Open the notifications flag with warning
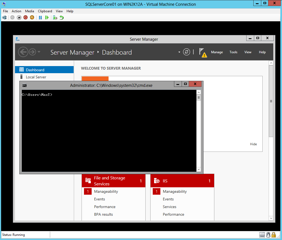282x240 pixels. (x=203, y=53)
